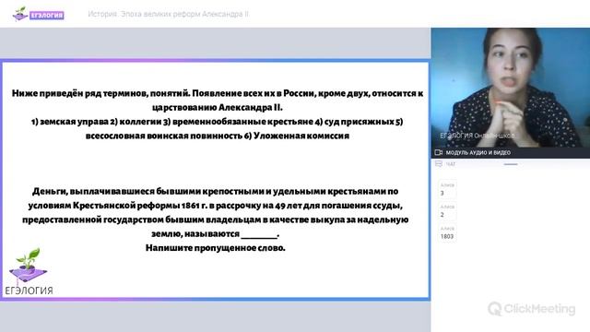This screenshot has height=332, width=590.
Task: Click the slide line listing земская управа, коллегии
Action: [218, 122]
